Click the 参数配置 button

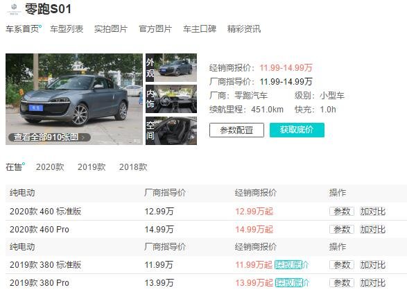(x=236, y=130)
